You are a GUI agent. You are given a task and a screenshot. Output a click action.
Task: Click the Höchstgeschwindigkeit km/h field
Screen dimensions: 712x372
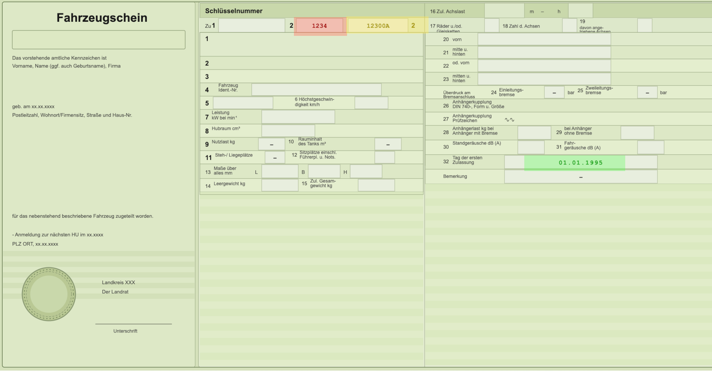coord(371,103)
